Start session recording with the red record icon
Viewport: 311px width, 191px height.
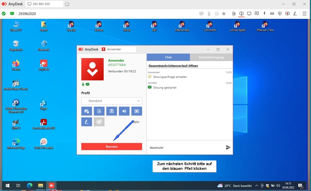click(287, 14)
